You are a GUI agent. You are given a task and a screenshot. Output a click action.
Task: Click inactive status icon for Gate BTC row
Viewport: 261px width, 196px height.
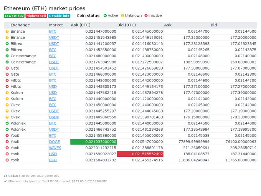click(x=7, y=74)
